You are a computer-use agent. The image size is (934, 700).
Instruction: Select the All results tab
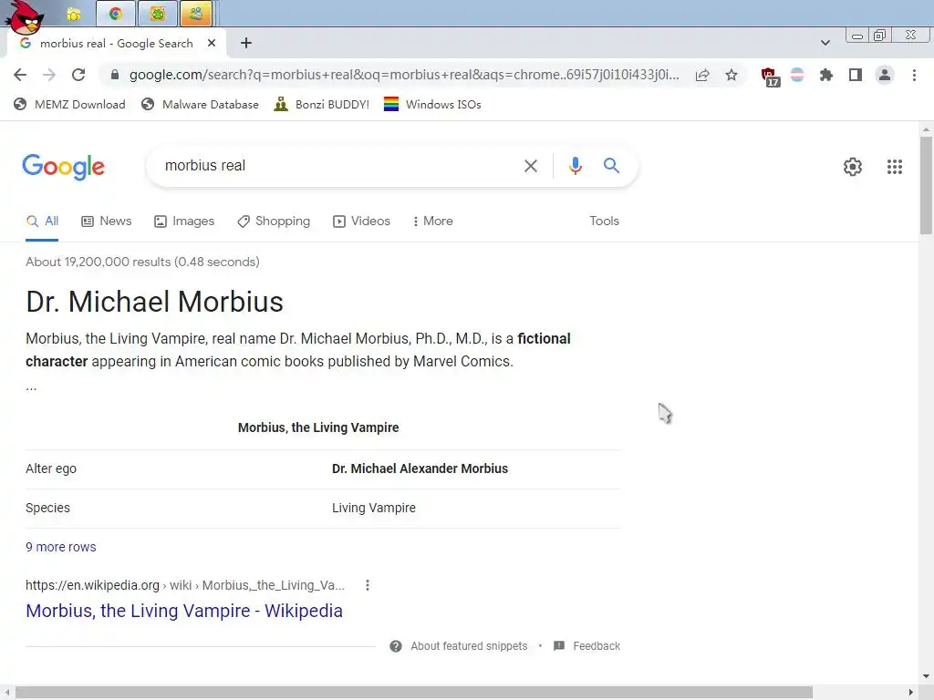(42, 221)
